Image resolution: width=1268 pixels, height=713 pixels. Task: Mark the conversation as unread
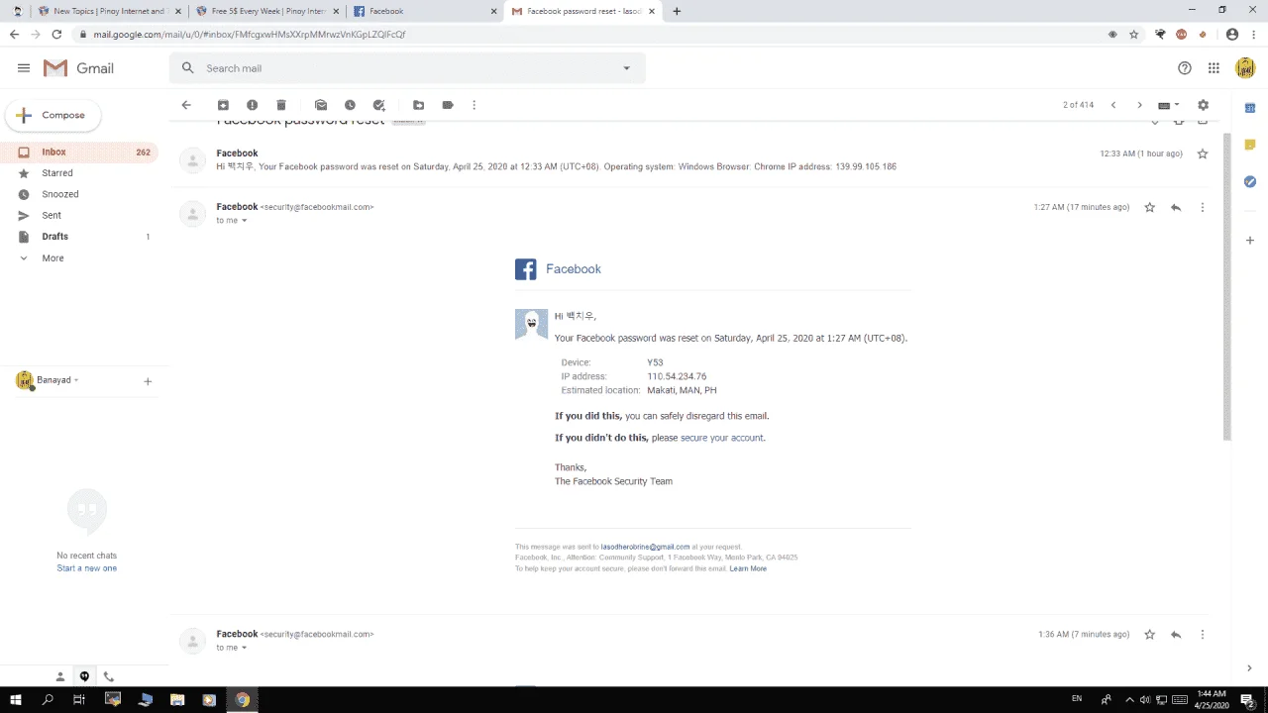(x=321, y=105)
